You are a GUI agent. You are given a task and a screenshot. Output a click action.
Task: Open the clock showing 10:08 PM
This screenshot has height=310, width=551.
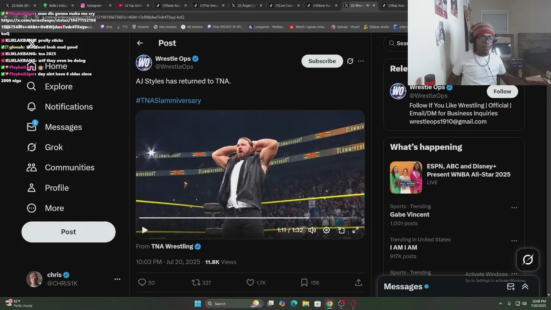click(x=539, y=304)
